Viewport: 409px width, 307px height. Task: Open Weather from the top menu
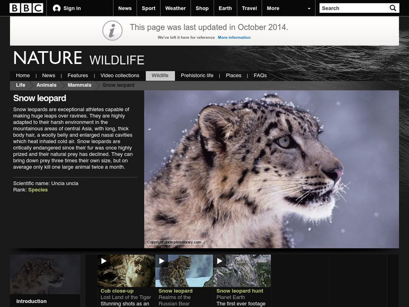tap(175, 8)
